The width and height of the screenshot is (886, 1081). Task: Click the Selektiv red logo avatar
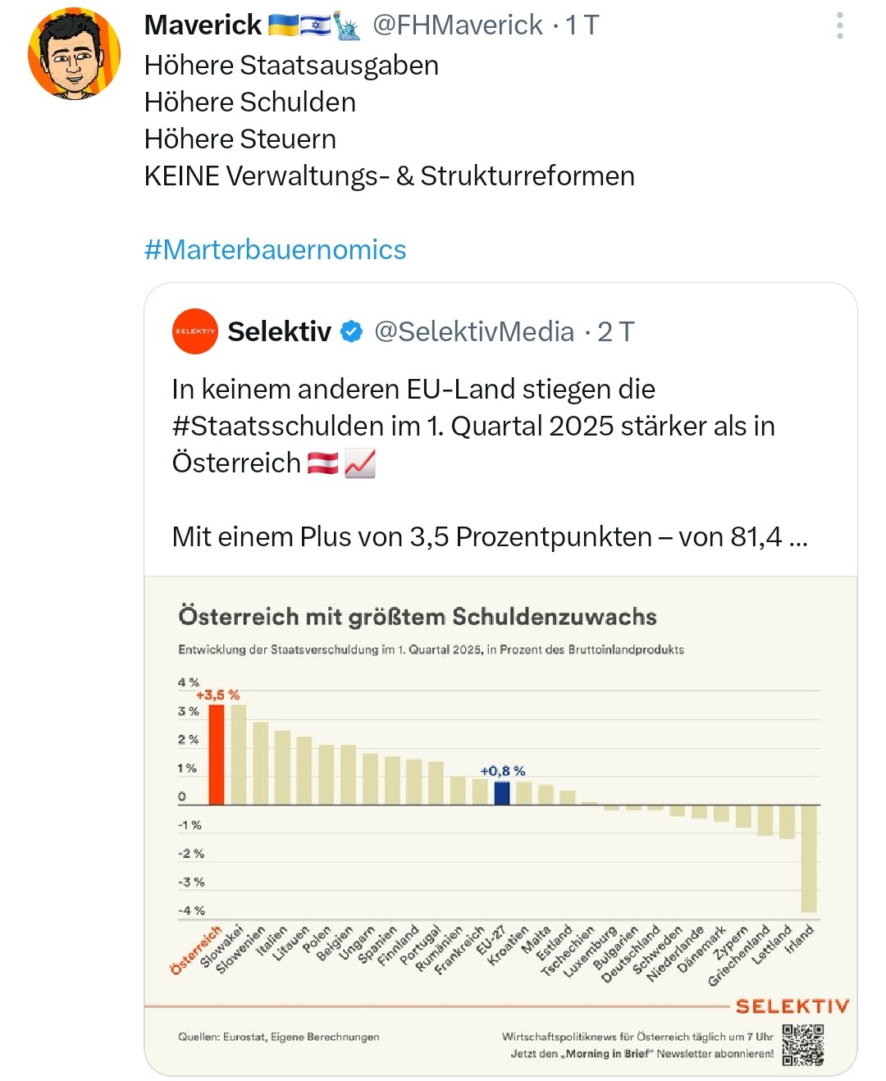(195, 331)
